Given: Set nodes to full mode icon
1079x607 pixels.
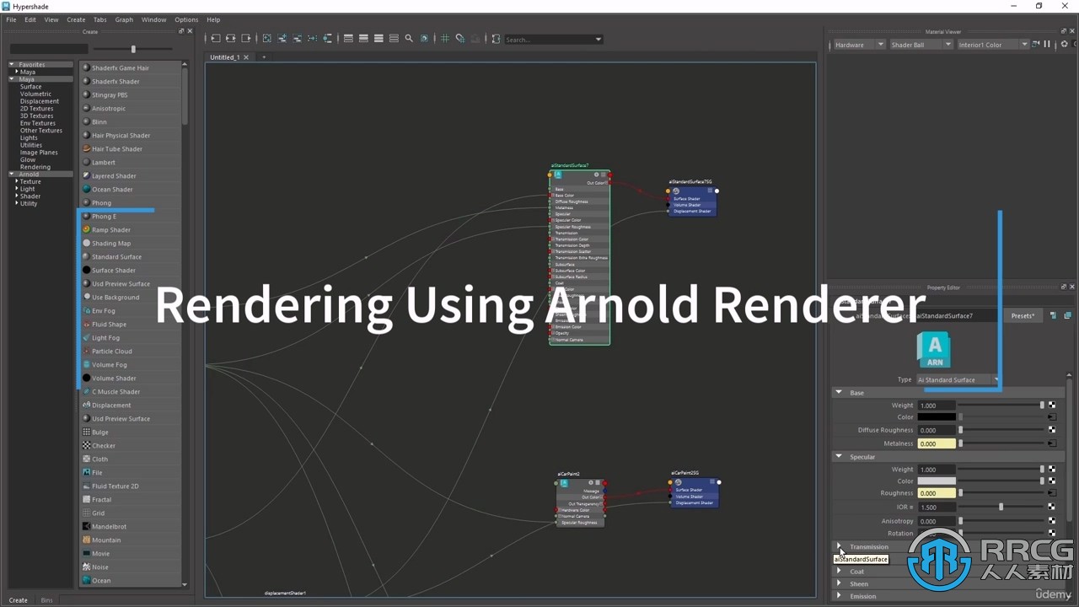Looking at the screenshot, I should click(x=378, y=39).
